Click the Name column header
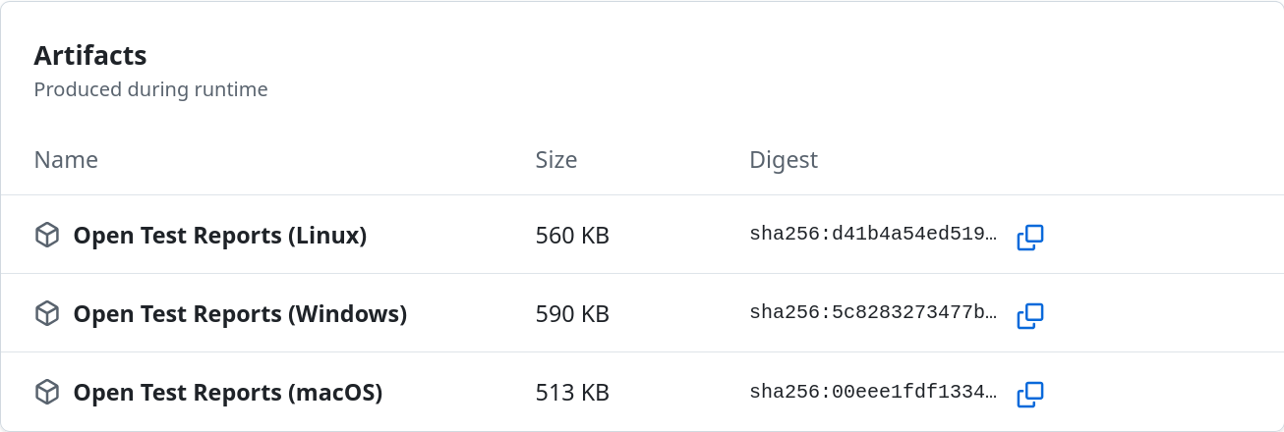 (x=66, y=160)
